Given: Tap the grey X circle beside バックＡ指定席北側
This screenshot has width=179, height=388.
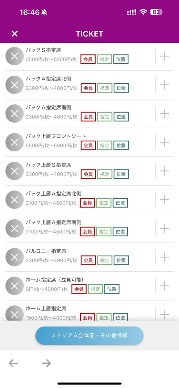Looking at the screenshot, I should 15,85.
